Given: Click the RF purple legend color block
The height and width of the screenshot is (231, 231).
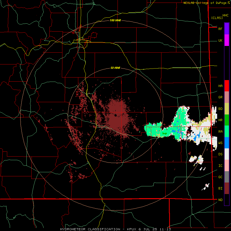Looking at the screenshot, I should (227, 29).
